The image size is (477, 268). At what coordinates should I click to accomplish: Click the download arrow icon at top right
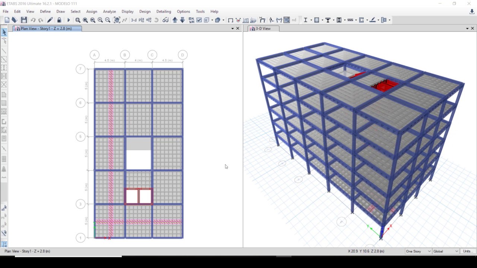click(x=472, y=12)
